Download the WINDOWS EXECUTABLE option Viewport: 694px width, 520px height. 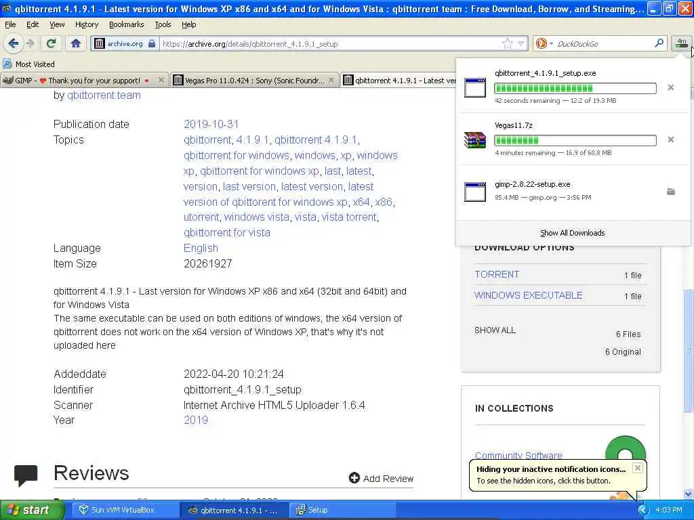coord(528,295)
